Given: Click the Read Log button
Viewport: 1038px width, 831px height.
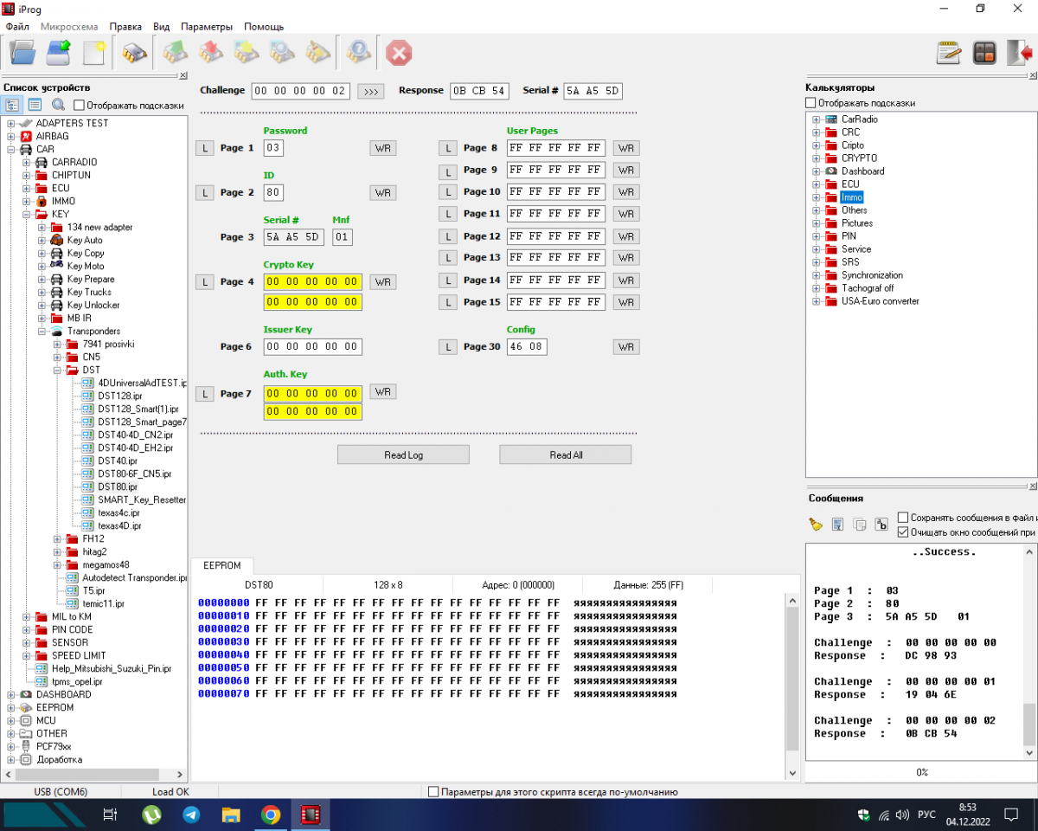Looking at the screenshot, I should click(x=403, y=455).
